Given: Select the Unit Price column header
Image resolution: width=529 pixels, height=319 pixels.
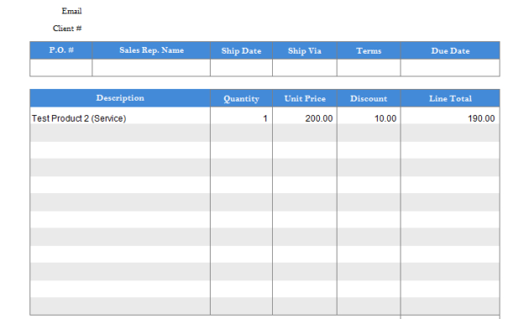Looking at the screenshot, I should [x=305, y=98].
